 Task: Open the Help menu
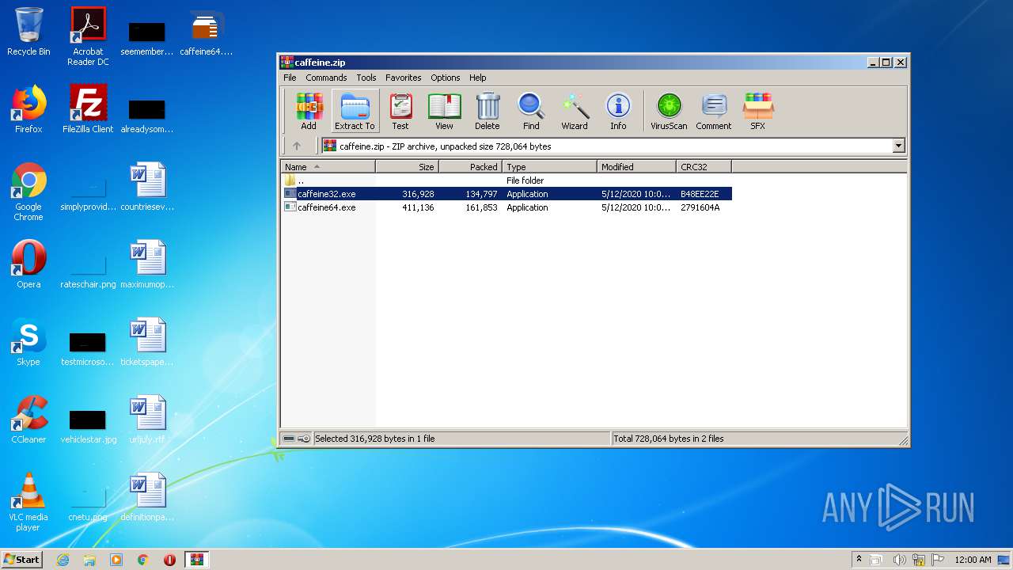pos(478,78)
